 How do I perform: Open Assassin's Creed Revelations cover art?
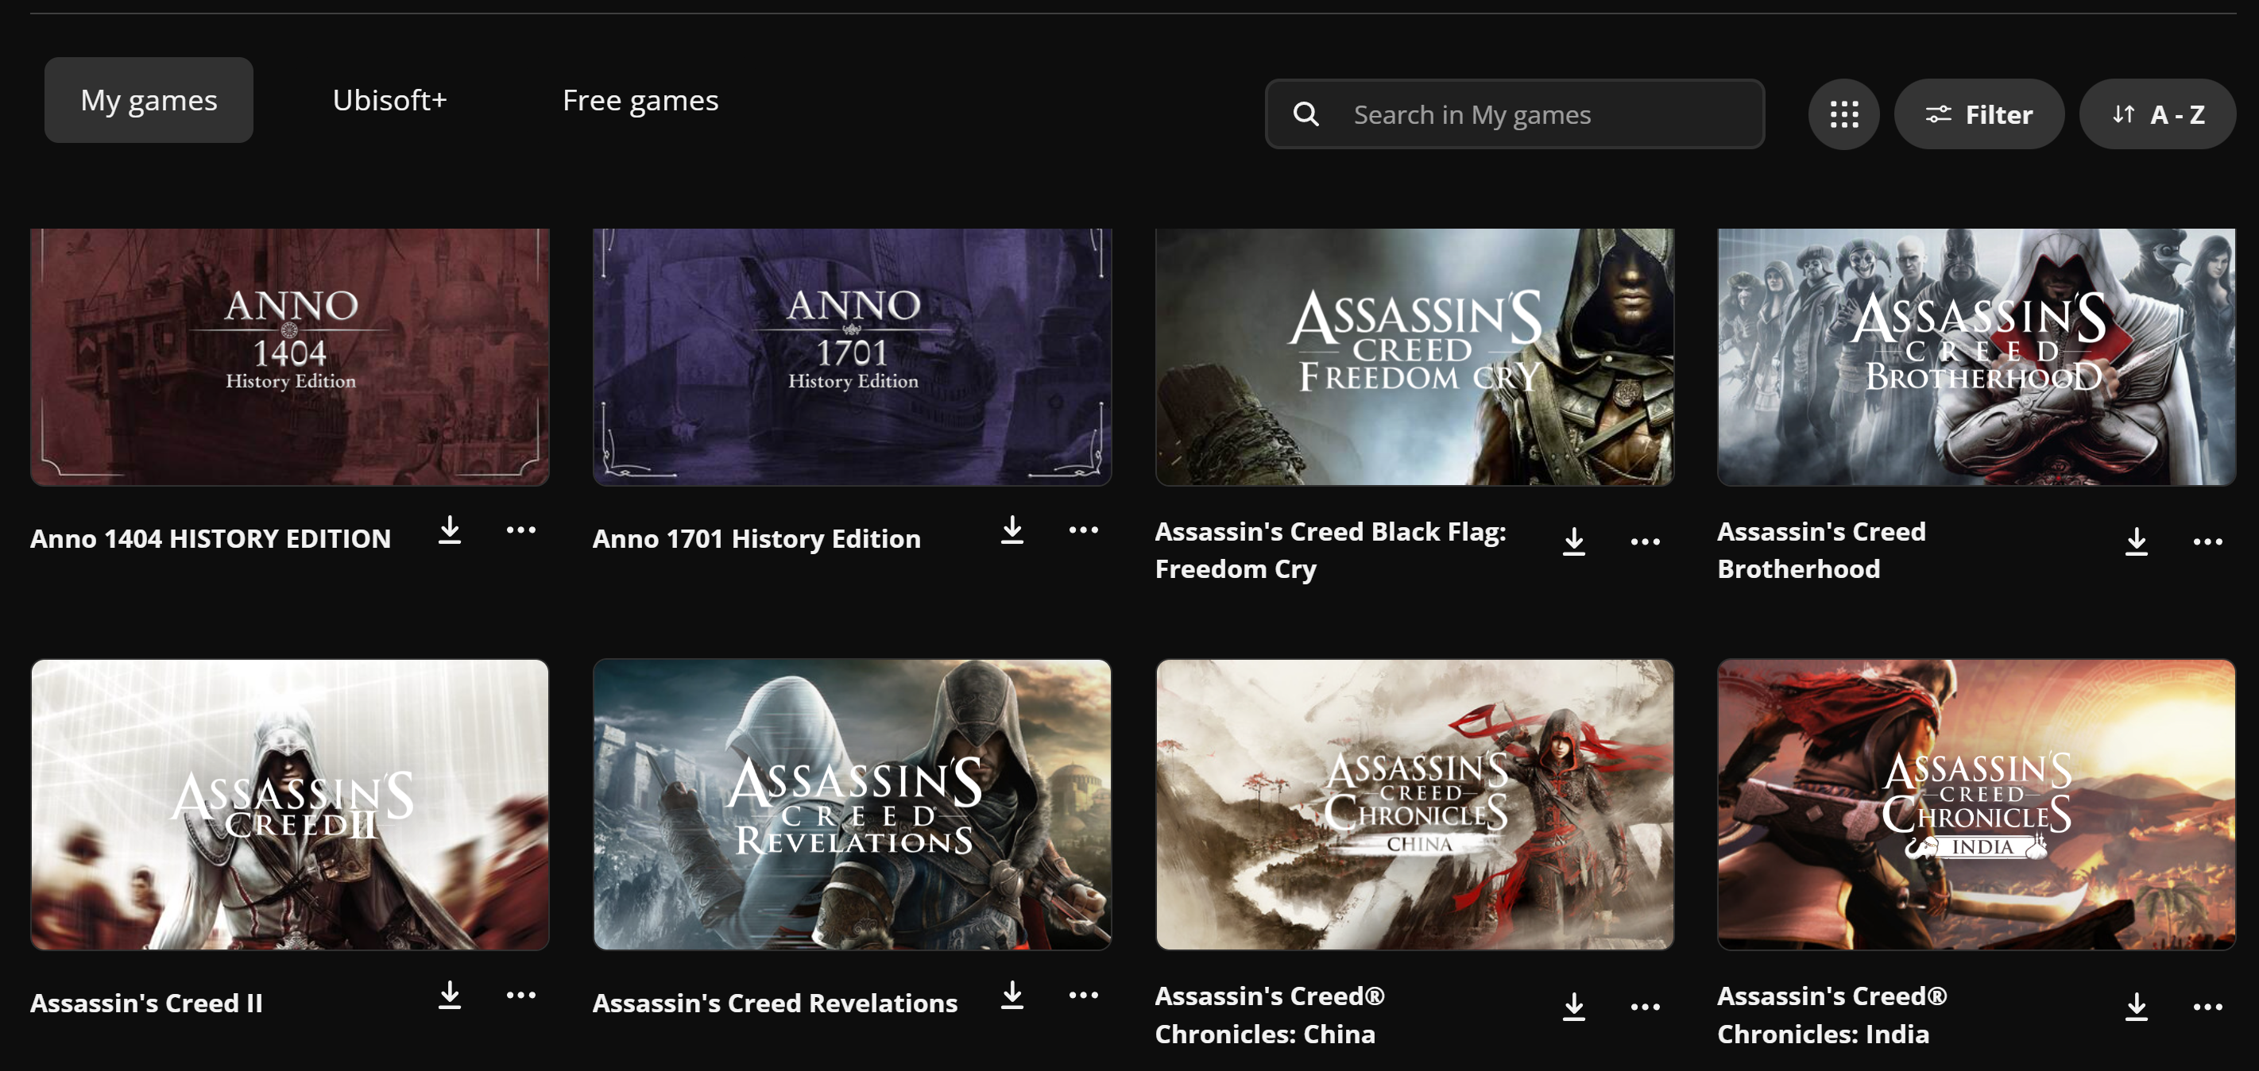[852, 804]
